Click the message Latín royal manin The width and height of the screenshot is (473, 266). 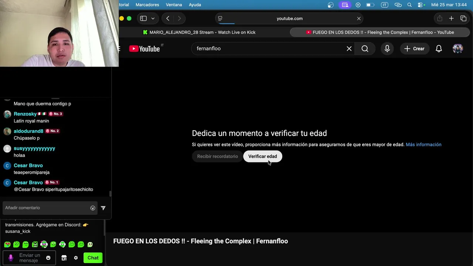(31, 121)
